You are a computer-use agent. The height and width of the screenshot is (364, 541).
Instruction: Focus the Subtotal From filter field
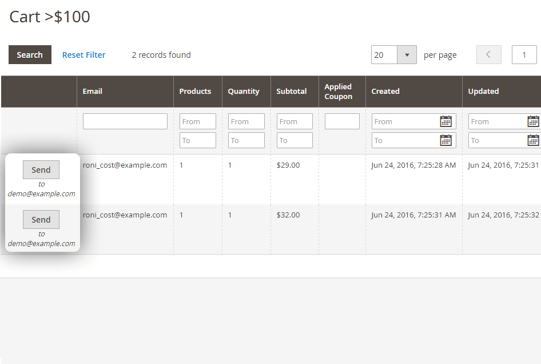click(x=295, y=121)
